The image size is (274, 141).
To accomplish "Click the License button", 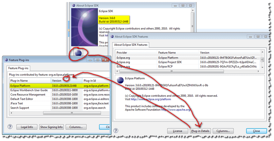I will pos(177,131).
